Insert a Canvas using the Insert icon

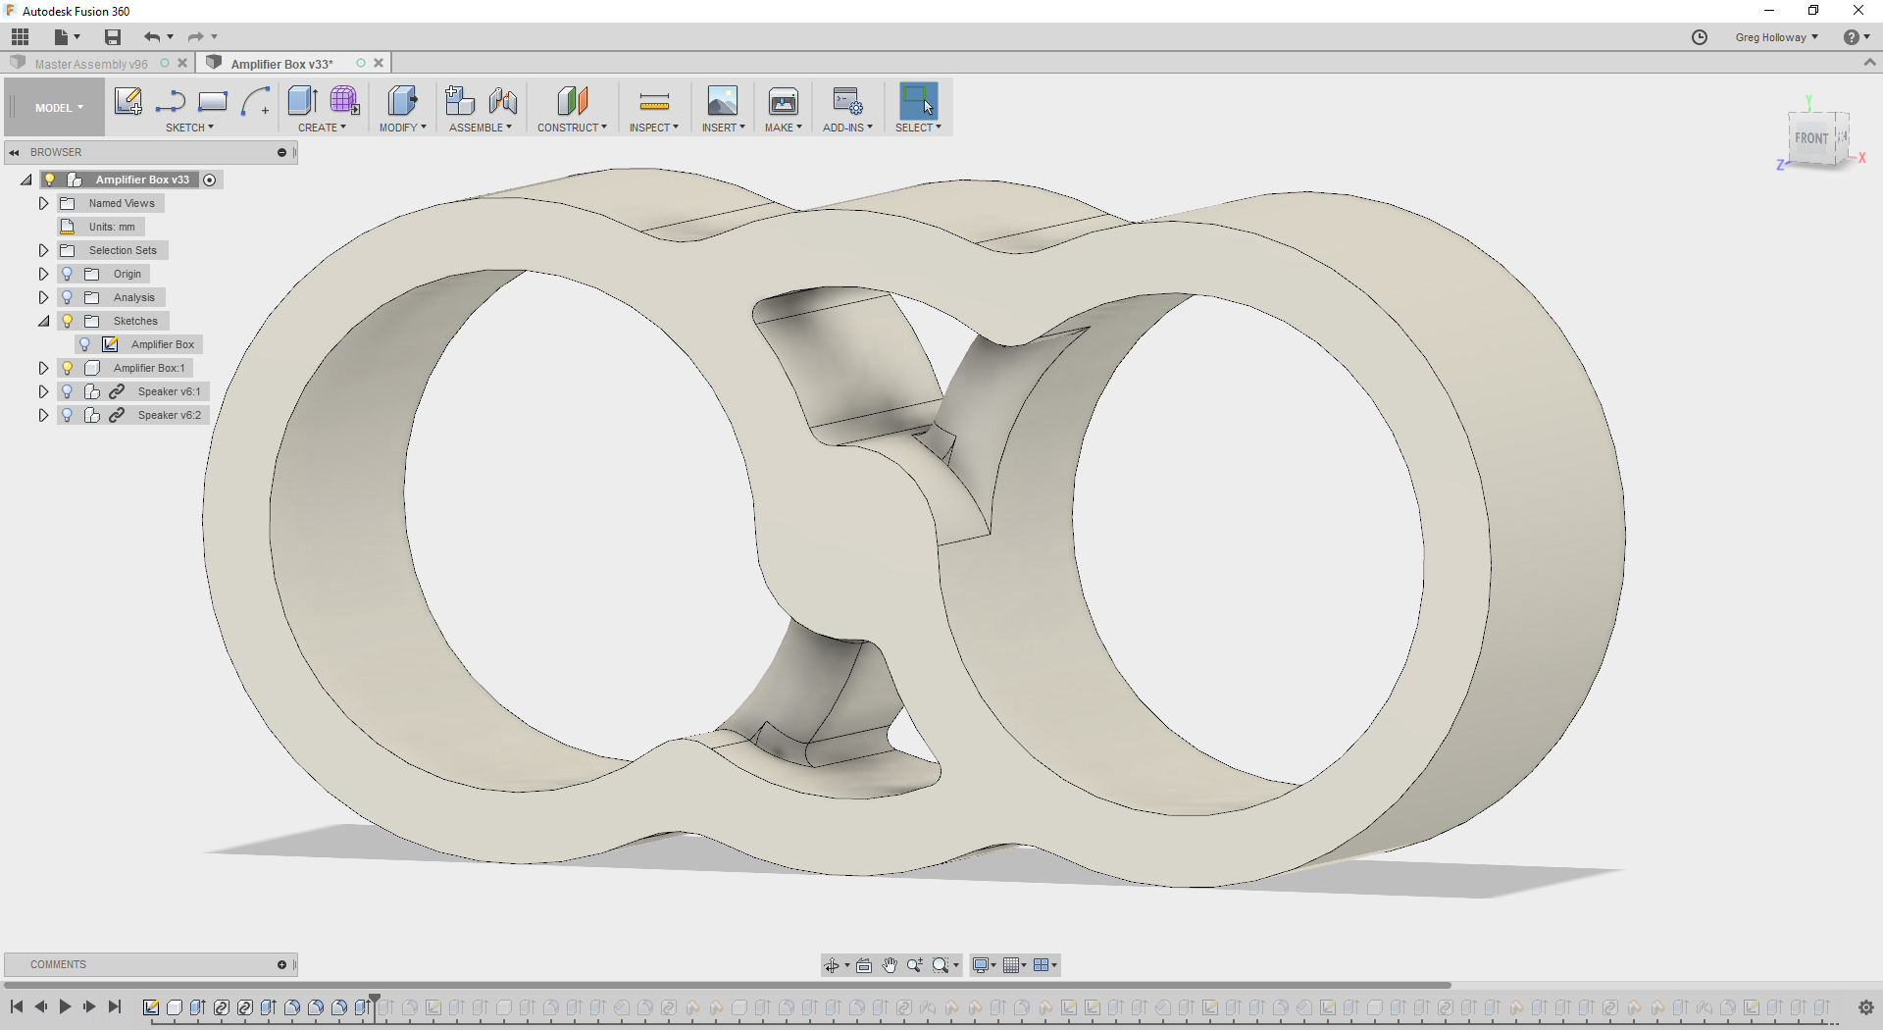[x=723, y=102]
